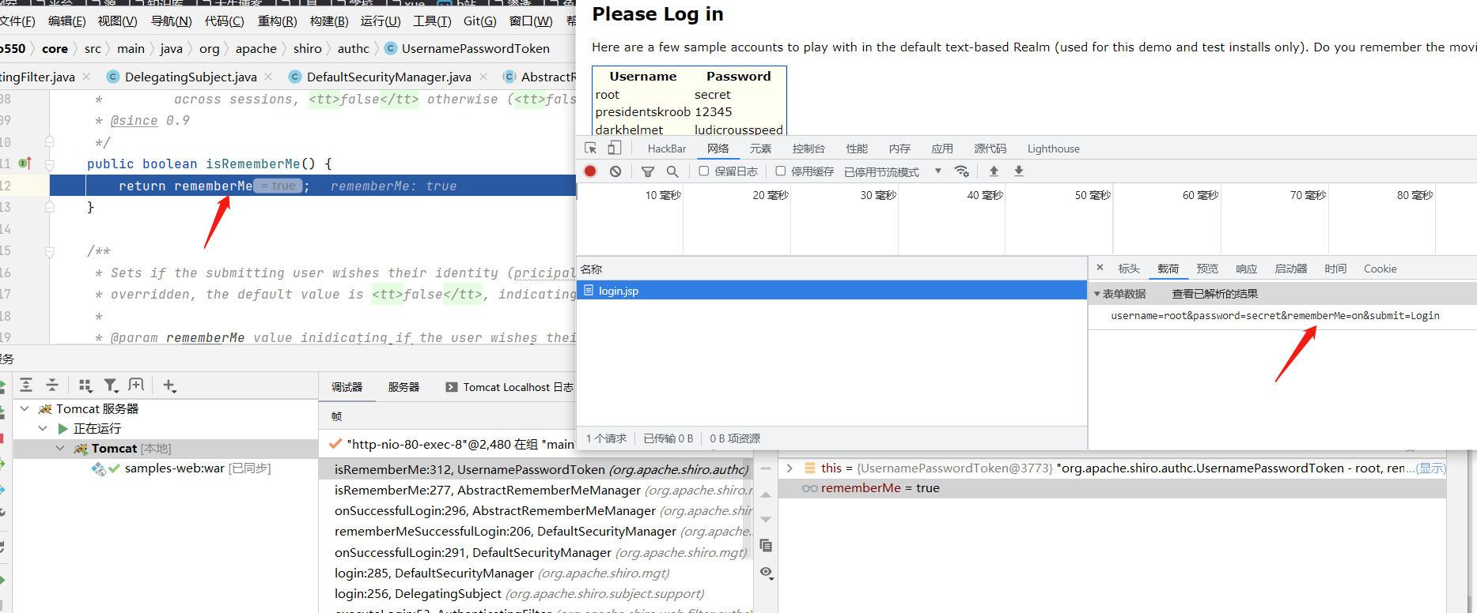Click the up arrow beside variables panel
The height and width of the screenshot is (613, 1477).
coord(766,495)
